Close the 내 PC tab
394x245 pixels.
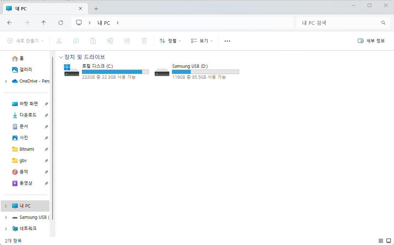80,9
